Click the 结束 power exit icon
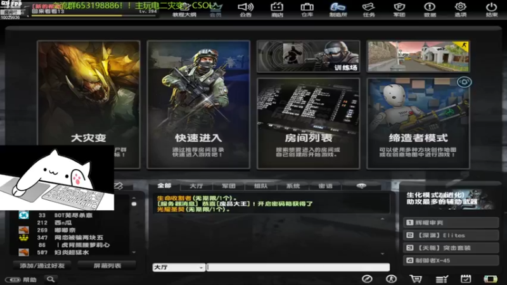Screen dimensions: 507x285 492,9
